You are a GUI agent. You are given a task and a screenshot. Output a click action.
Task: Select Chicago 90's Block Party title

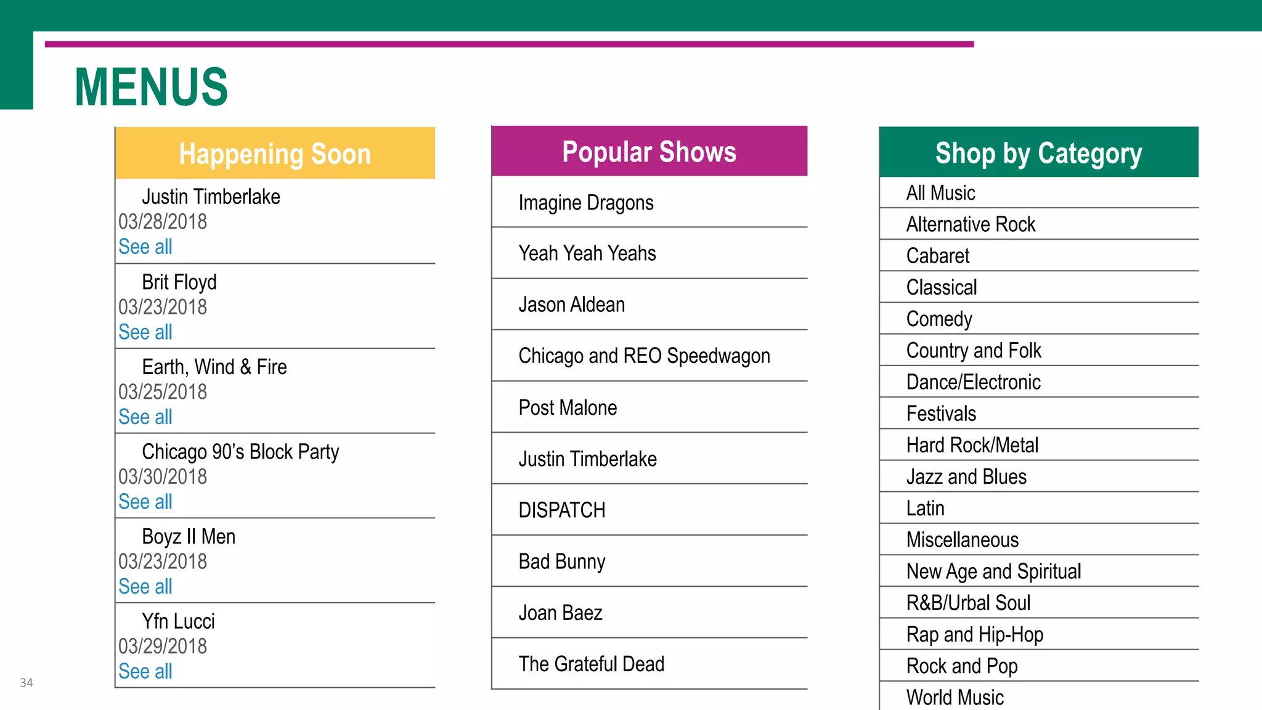(x=240, y=452)
